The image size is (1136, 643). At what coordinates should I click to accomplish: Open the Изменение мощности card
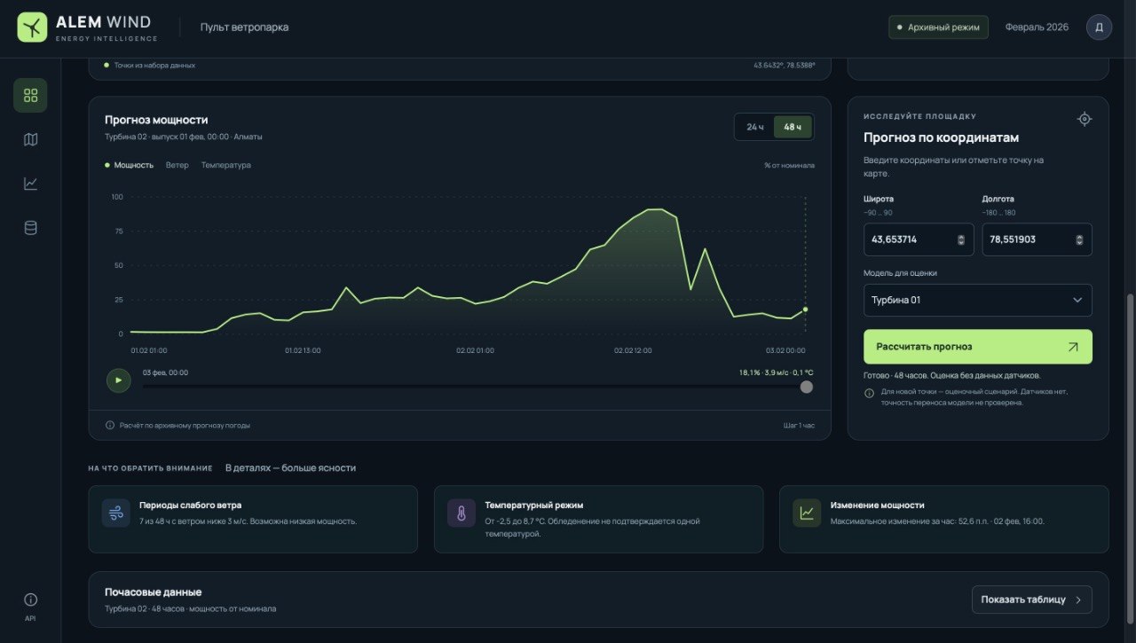[943, 519]
